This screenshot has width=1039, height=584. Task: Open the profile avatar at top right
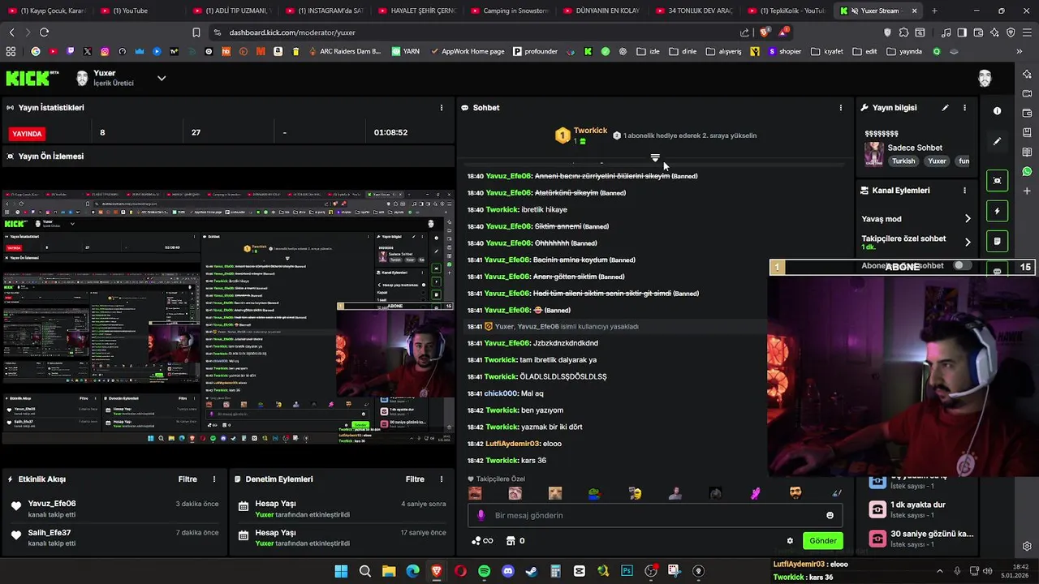pos(985,78)
